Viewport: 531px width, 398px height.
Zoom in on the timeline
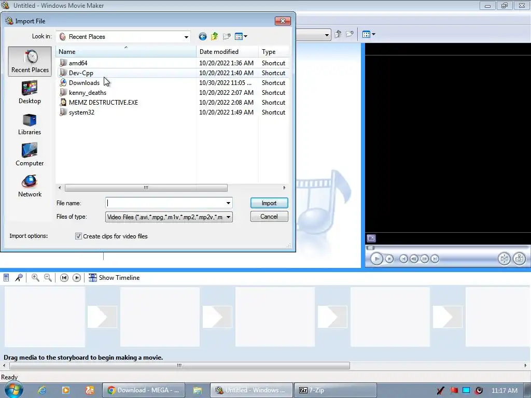[x=35, y=278]
